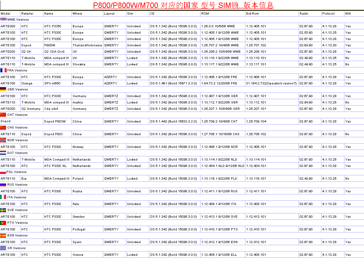Select the Norway location cell
The image size is (364, 258).
[x=87, y=147]
